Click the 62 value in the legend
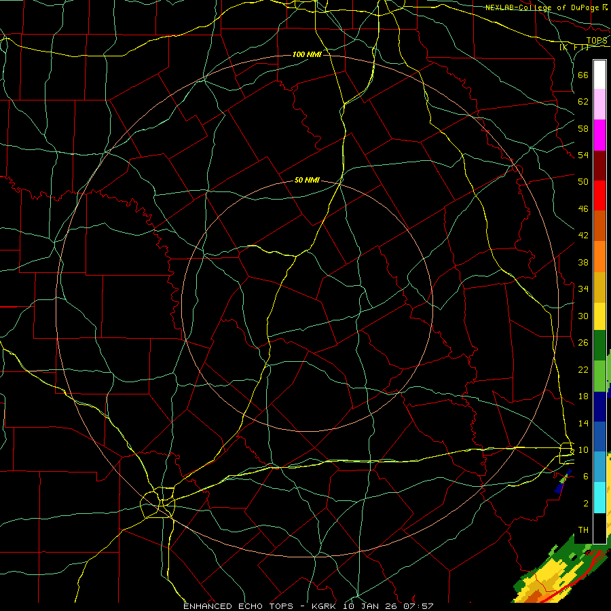This screenshot has width=611, height=611. [583, 102]
